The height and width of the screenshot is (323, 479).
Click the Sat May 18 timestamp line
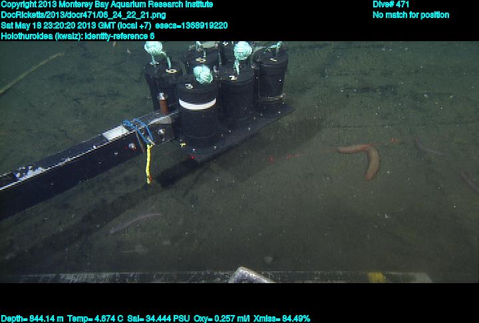[114, 26]
